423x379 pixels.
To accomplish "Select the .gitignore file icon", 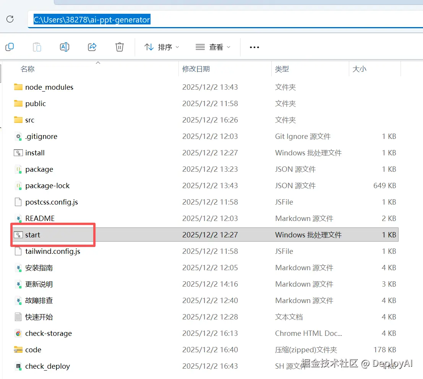I will (x=18, y=137).
